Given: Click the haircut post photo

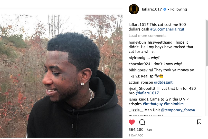Looking at the screenshot, I should (61, 76).
